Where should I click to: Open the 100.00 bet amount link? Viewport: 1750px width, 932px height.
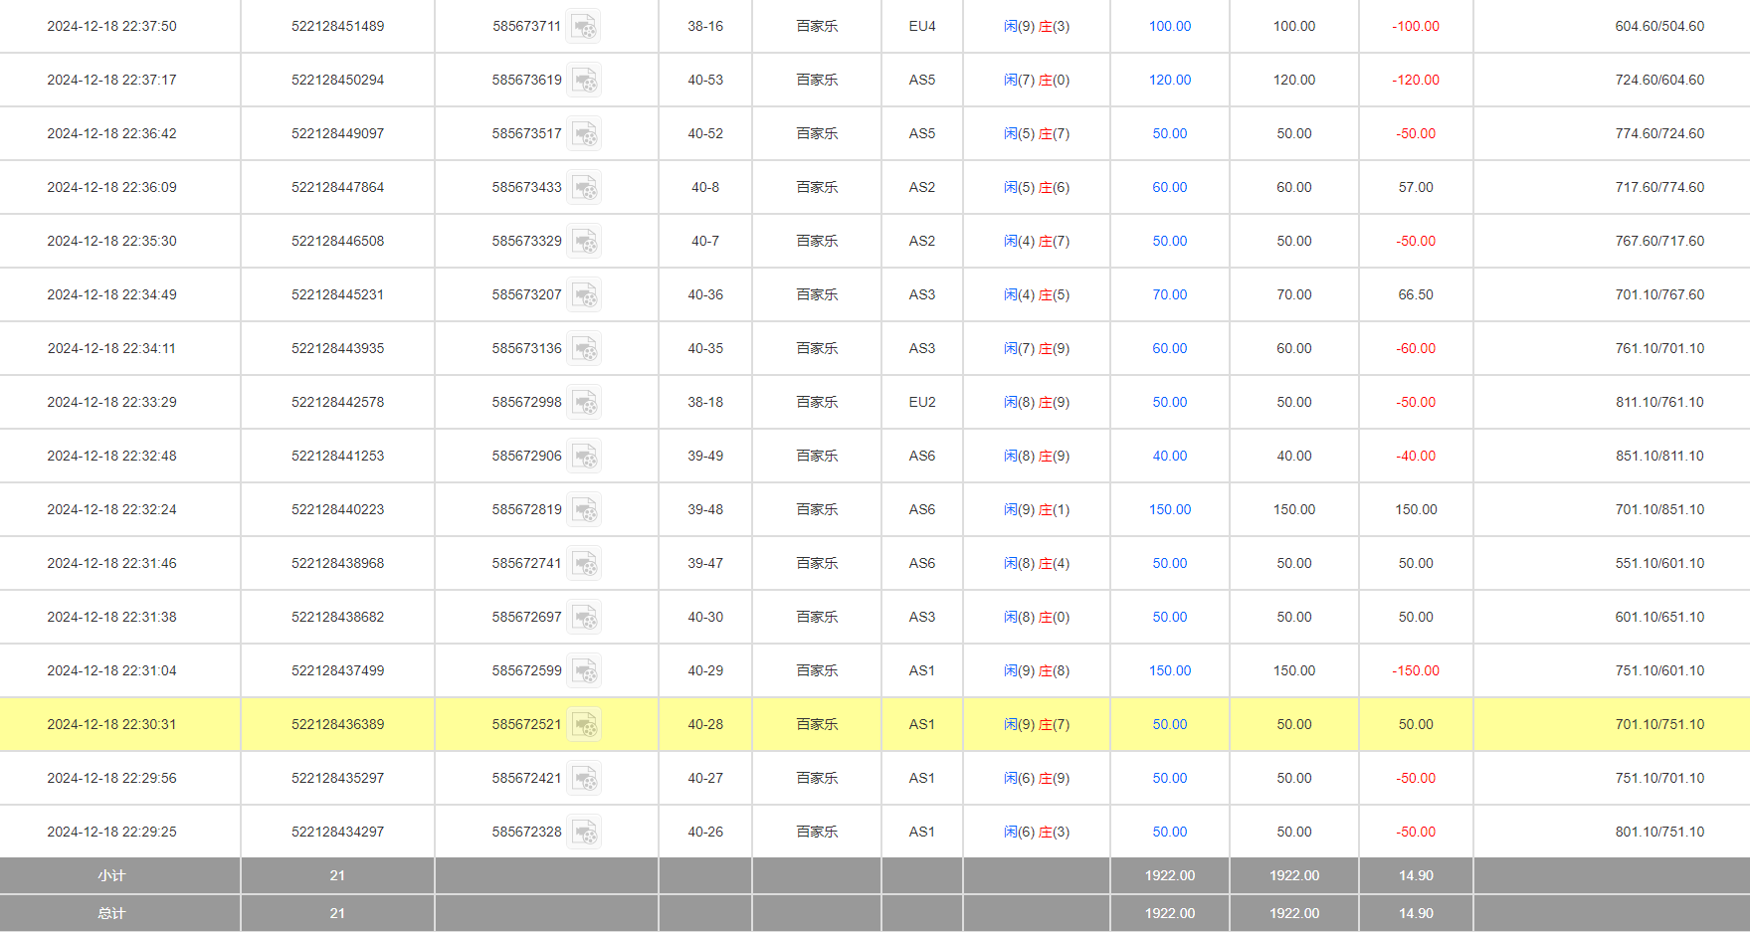click(1169, 27)
